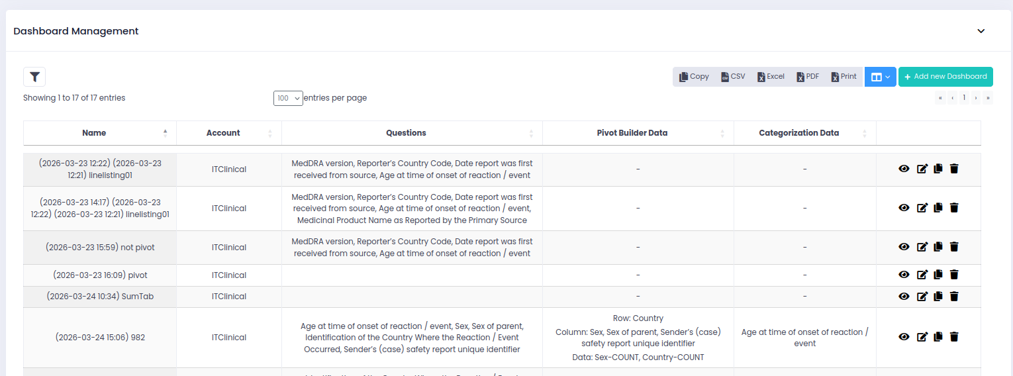
Task: View the 982 dashboard with eye icon
Action: tap(904, 337)
